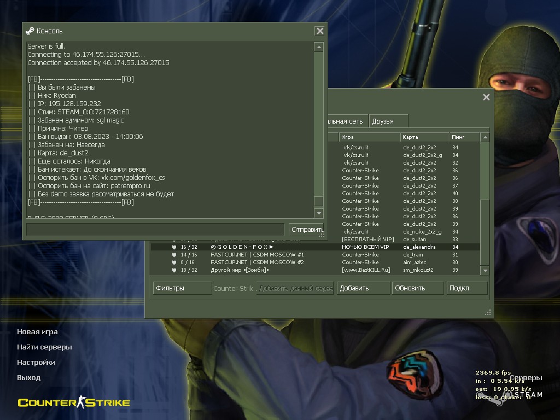Connect using the Подкл. button
Viewport: 560px width, 420px height.
point(467,288)
